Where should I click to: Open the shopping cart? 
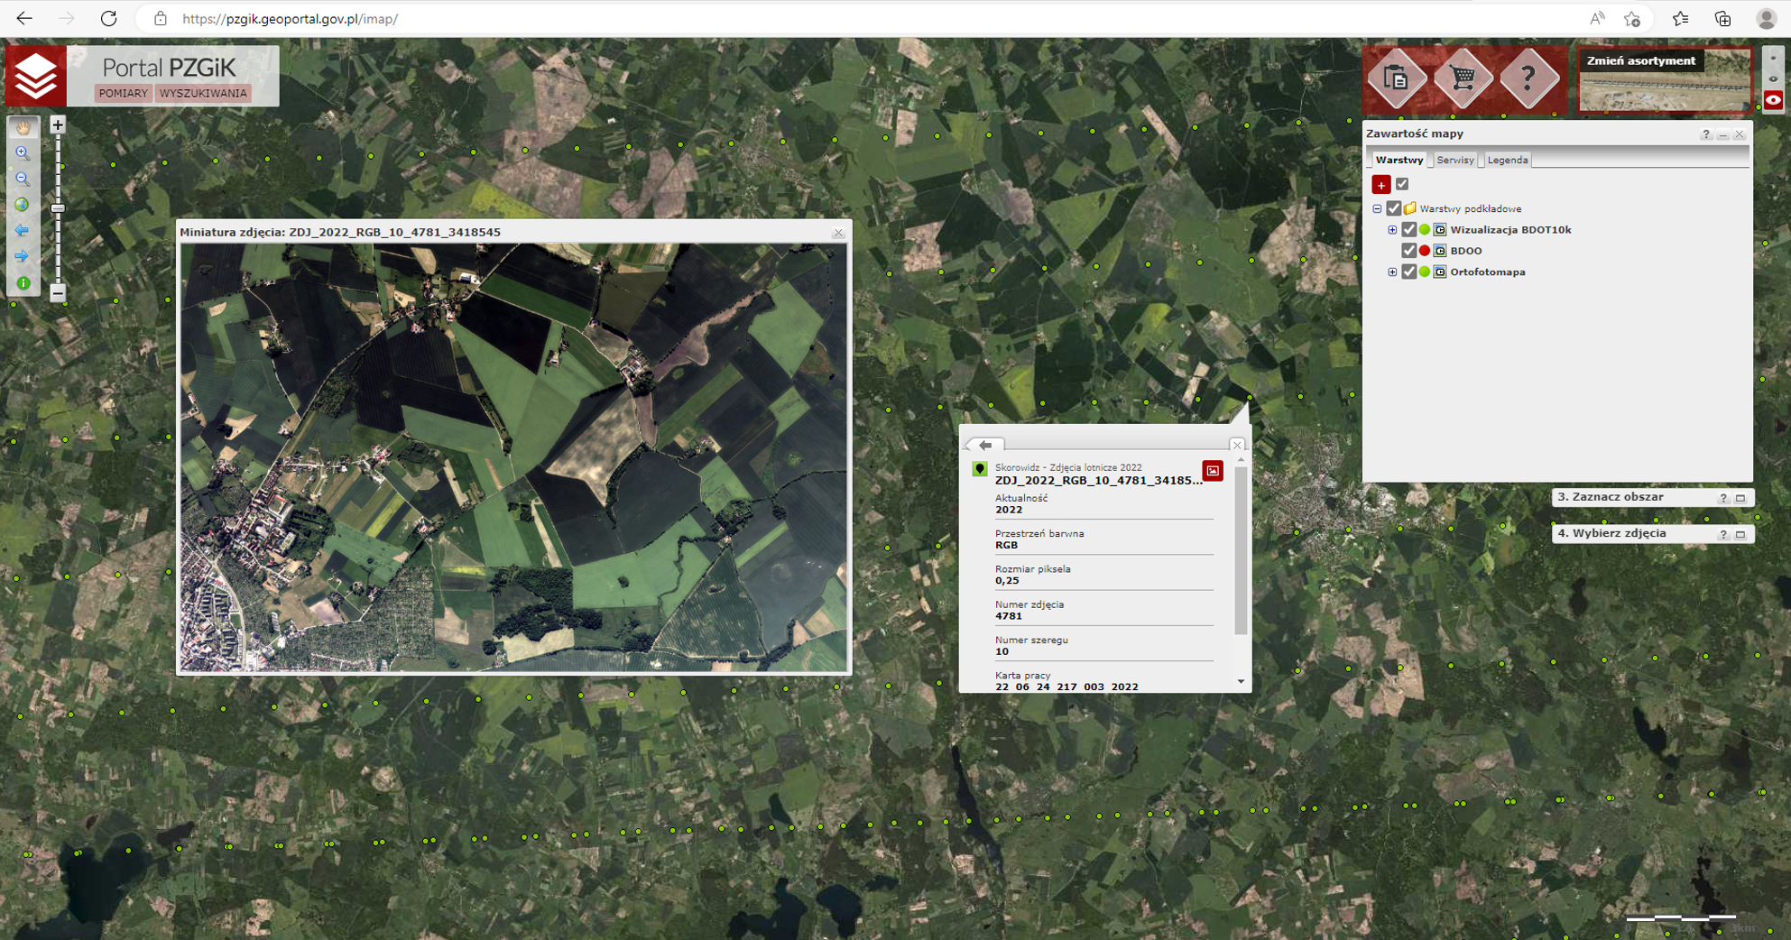(1463, 79)
